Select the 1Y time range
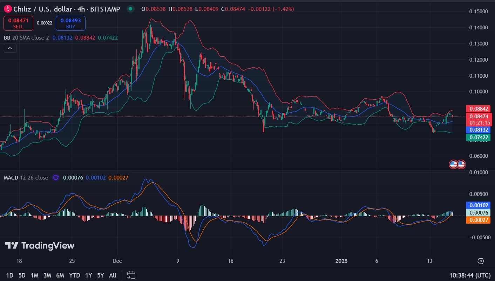The width and height of the screenshot is (495, 281). click(88, 275)
